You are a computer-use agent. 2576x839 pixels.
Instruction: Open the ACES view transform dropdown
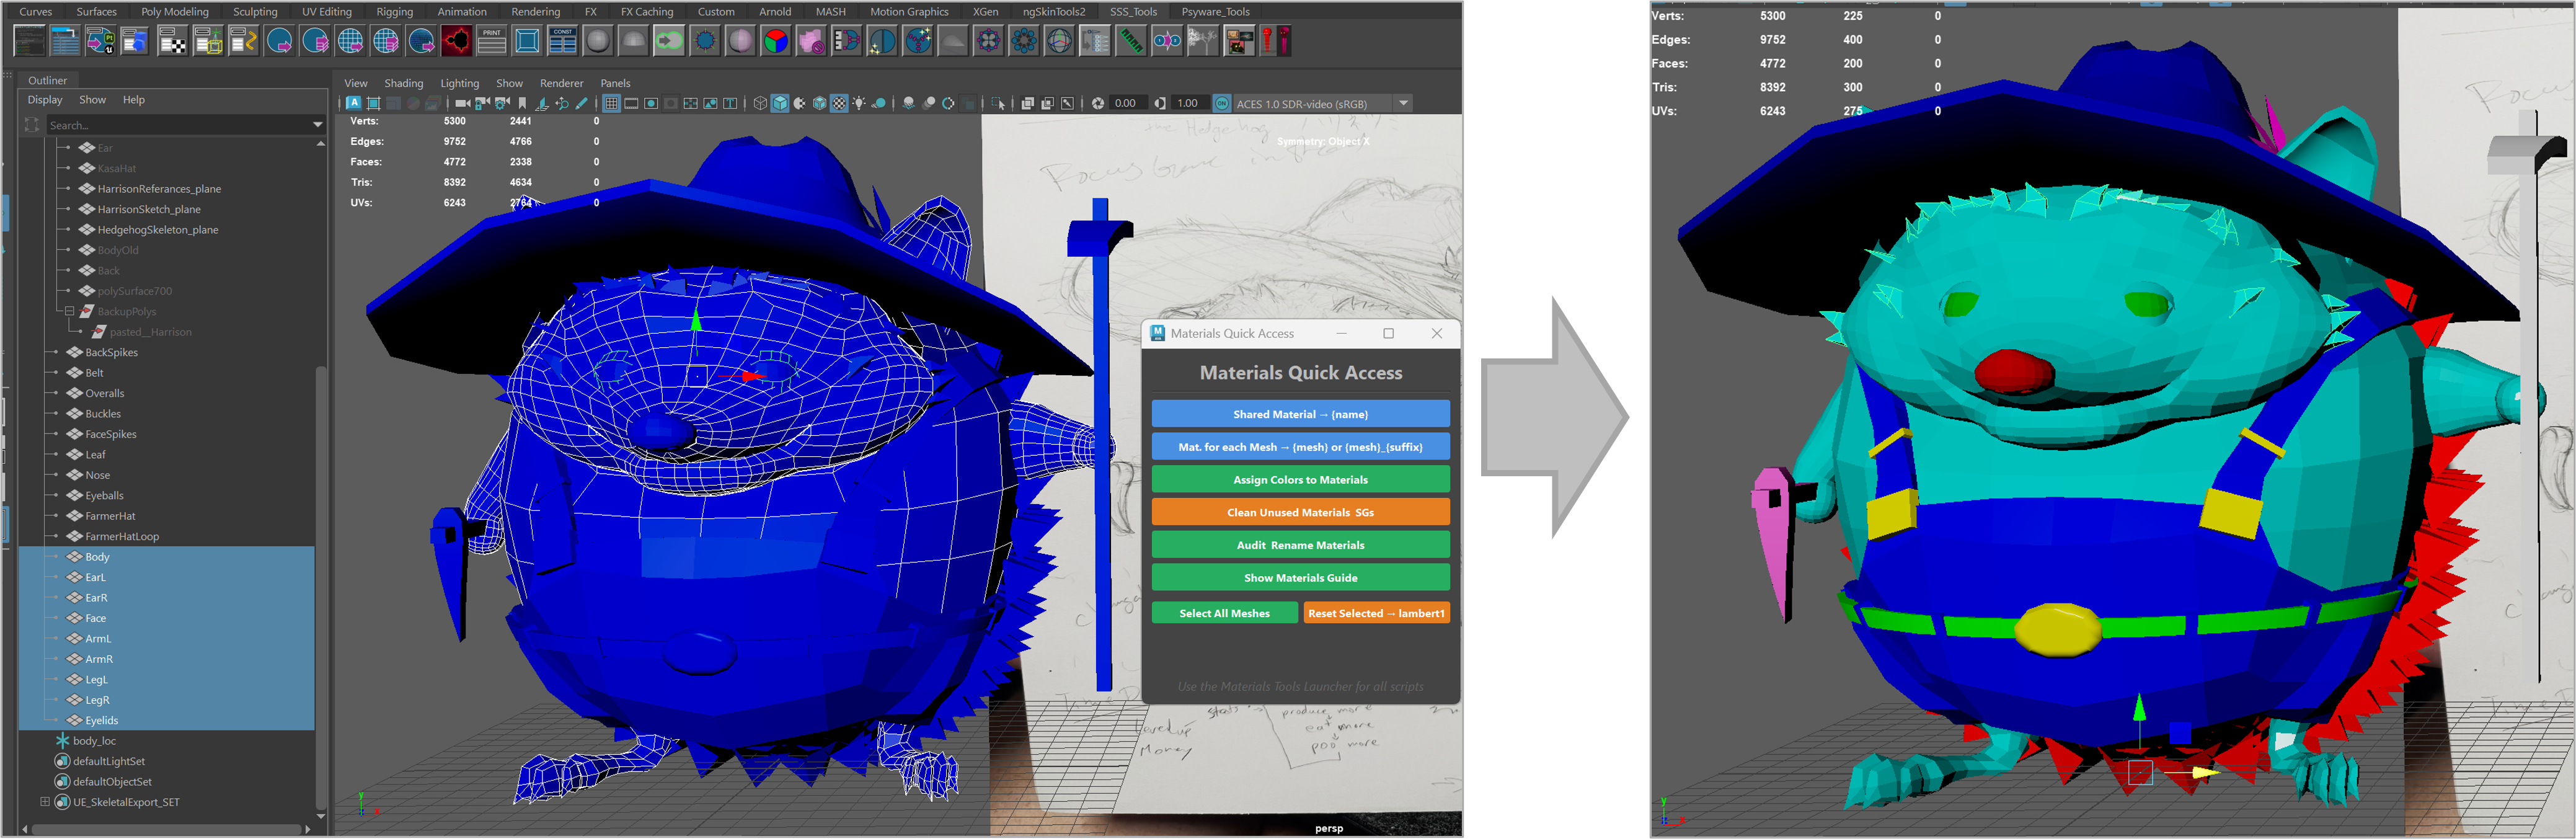tap(1404, 103)
